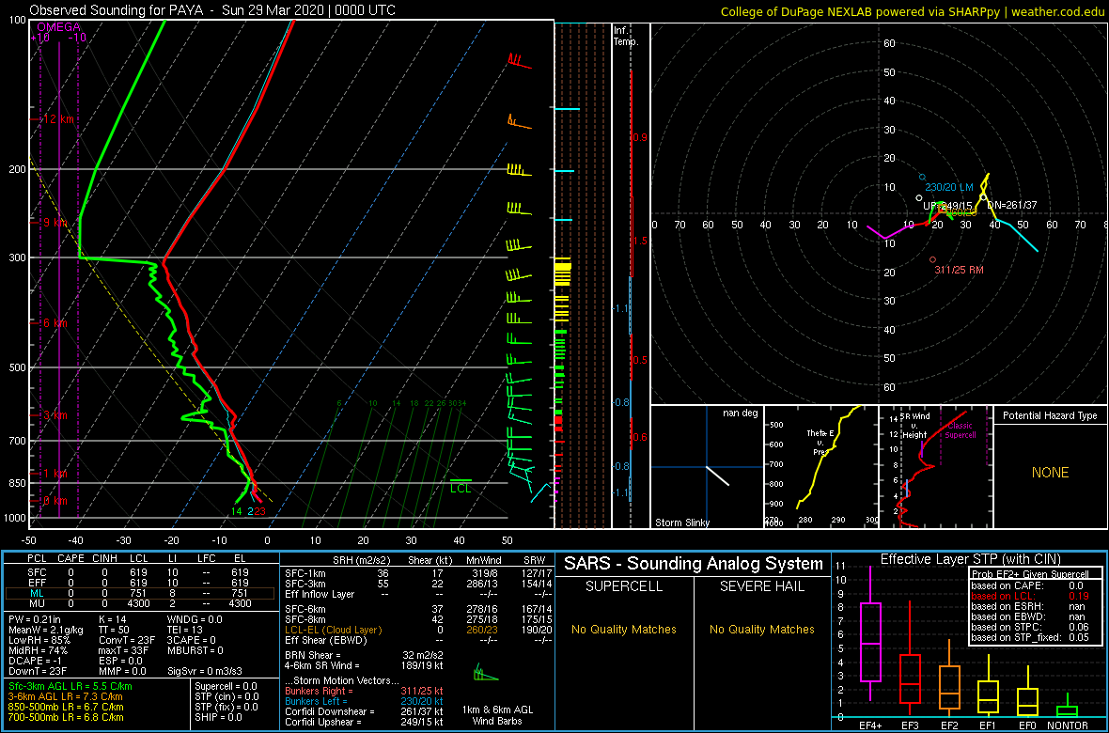Click the Corfidi Upshear vector line

tap(363, 722)
